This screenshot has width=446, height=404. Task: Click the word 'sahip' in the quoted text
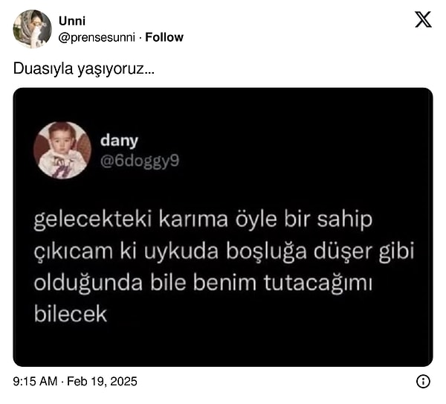[x=345, y=220]
